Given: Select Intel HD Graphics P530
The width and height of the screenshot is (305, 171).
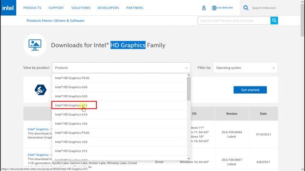Looking at the screenshot, I should point(119,133).
